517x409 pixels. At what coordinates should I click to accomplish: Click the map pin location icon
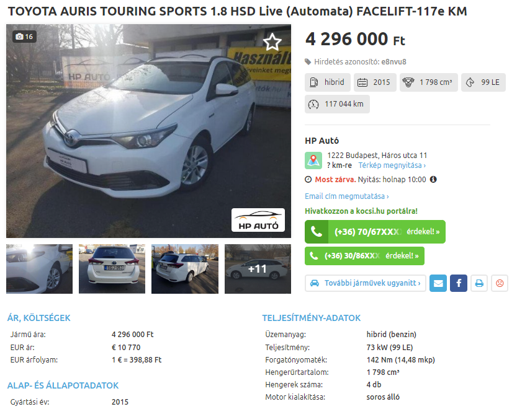point(313,161)
